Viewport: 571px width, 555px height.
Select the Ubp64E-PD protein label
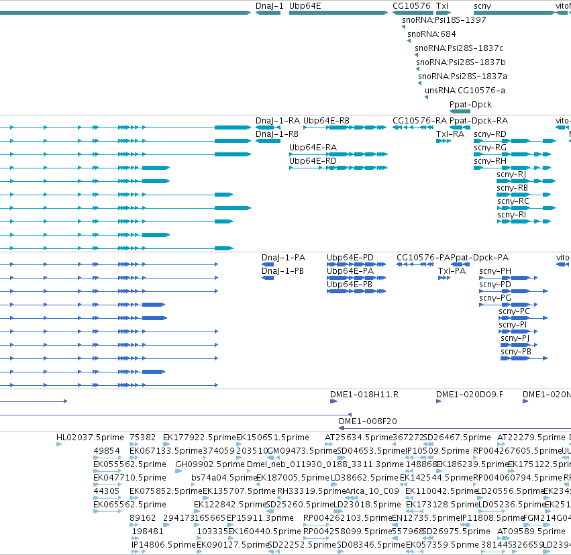(x=350, y=258)
